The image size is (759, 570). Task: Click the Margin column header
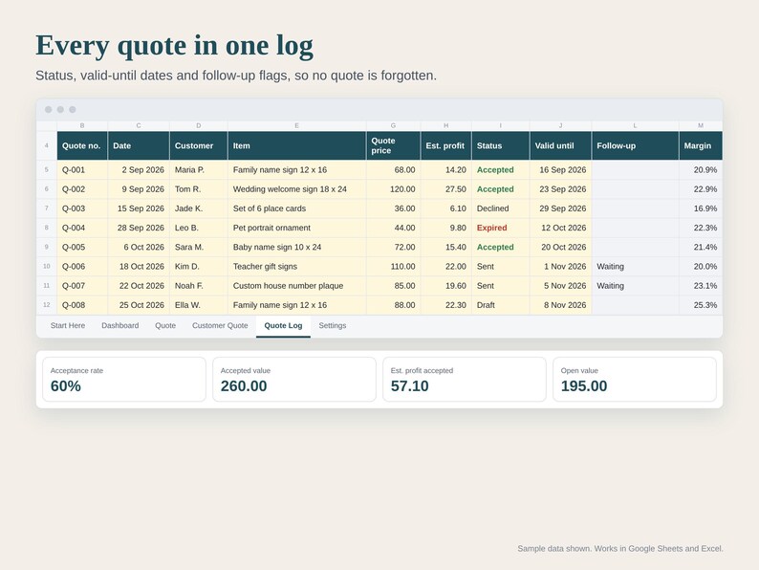(701, 145)
